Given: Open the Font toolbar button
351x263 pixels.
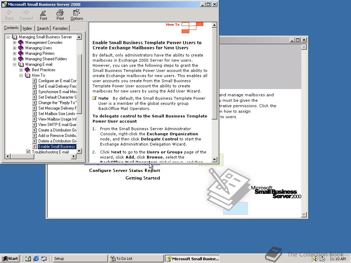Looking at the screenshot, I should (43, 15).
